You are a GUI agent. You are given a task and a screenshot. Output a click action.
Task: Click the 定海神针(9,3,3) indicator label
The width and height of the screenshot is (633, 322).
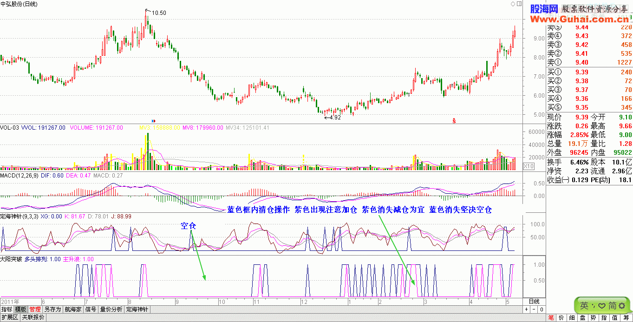pyautogui.click(x=20, y=217)
